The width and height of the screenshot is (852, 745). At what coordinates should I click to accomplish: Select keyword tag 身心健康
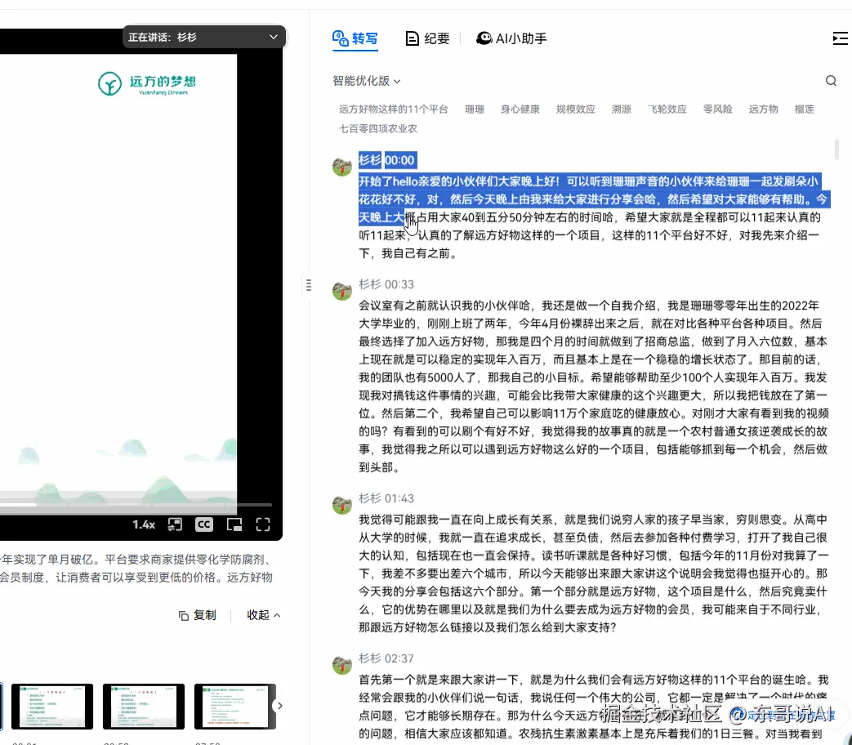(520, 109)
